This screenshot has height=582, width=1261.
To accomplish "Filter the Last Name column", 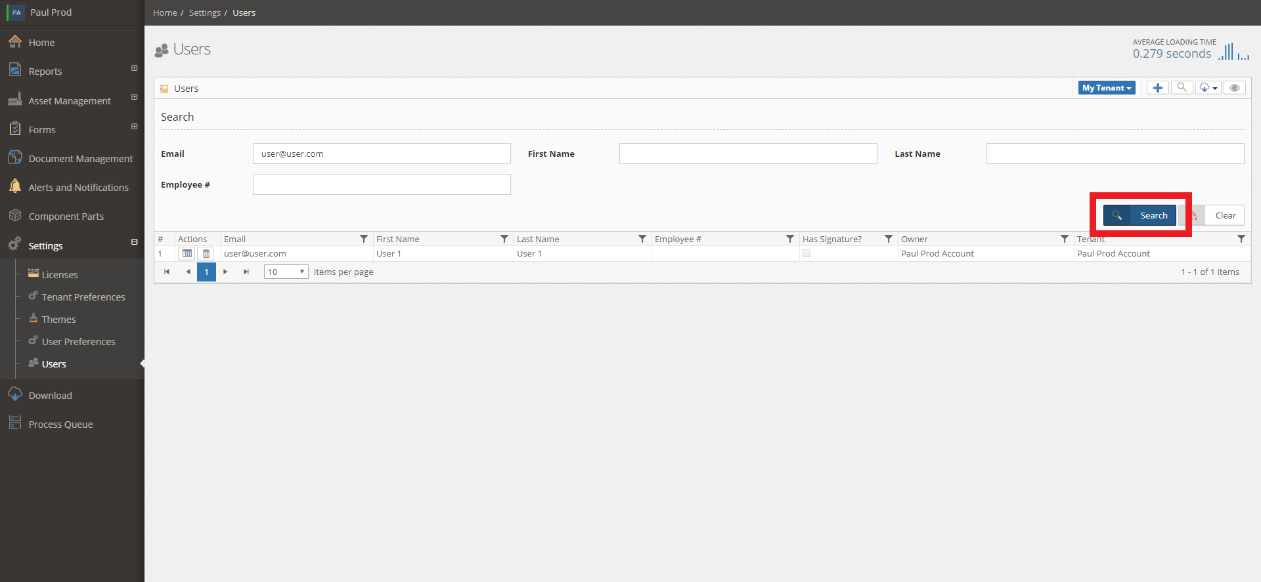I will point(642,239).
